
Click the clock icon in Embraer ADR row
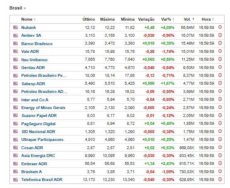pos(220,163)
